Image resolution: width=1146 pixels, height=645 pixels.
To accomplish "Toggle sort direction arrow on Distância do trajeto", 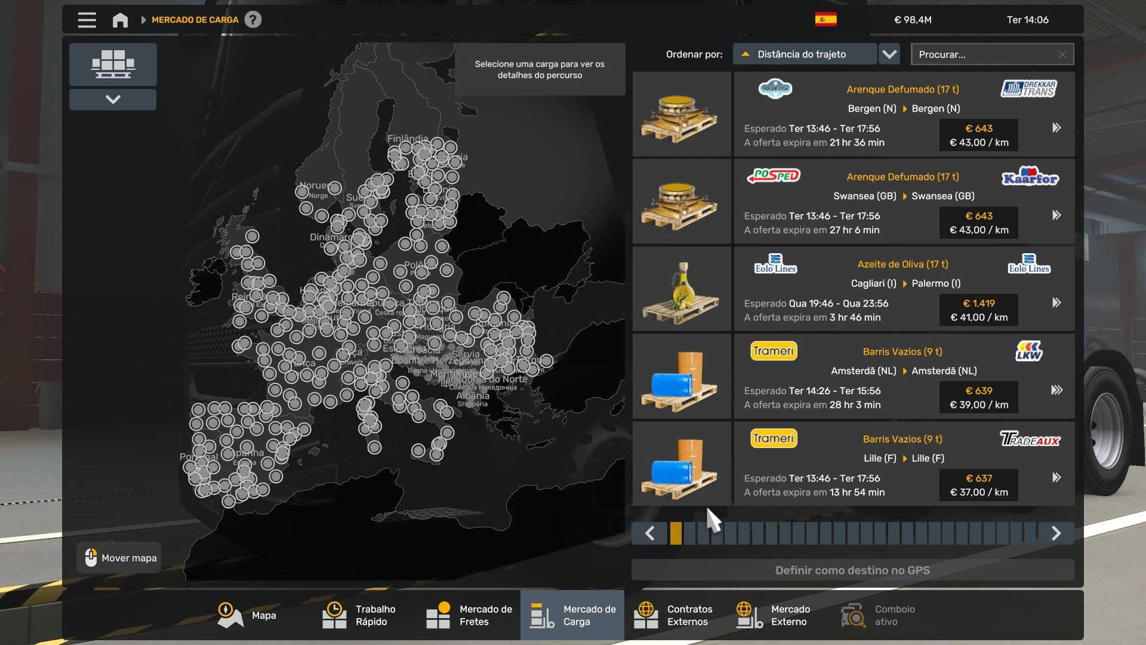I will [x=745, y=54].
